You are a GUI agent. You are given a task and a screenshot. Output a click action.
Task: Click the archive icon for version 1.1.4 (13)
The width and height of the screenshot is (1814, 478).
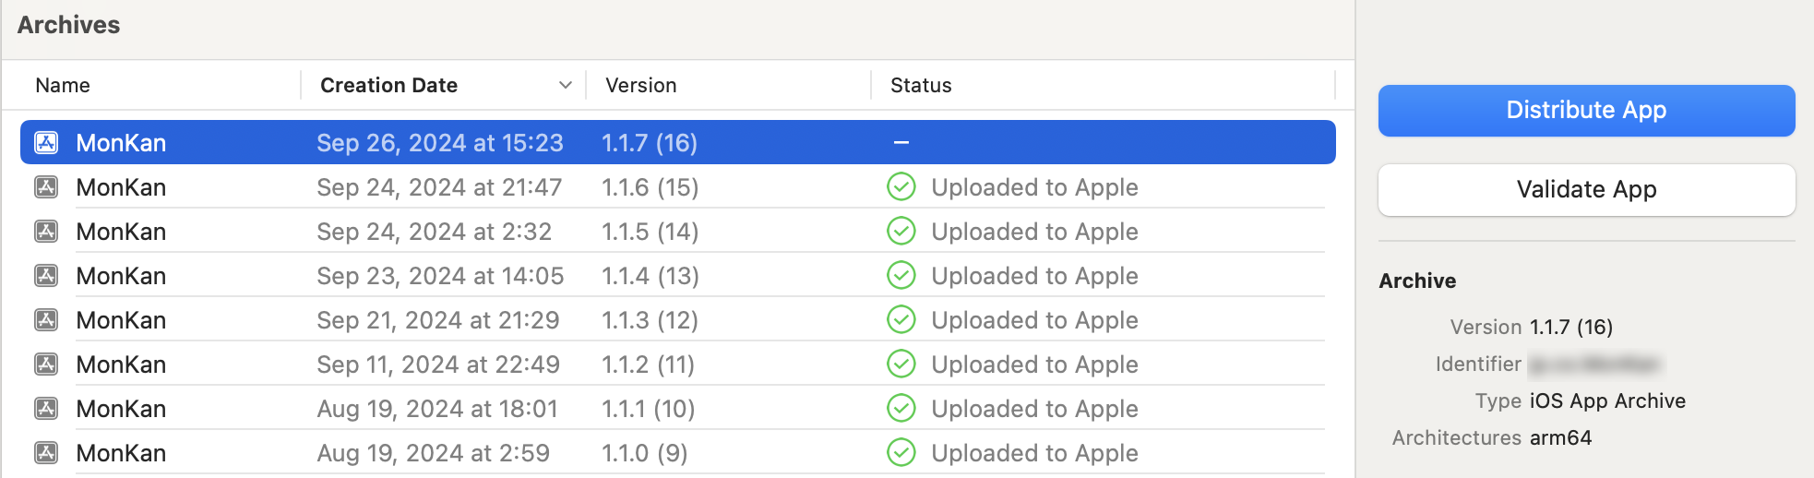tap(46, 276)
